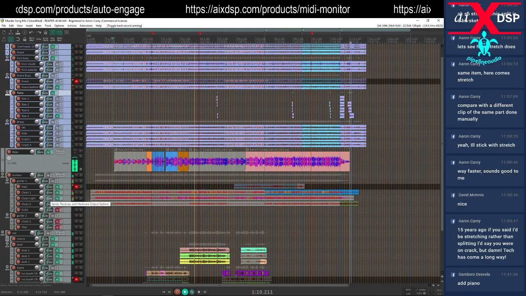
Task: Click the Save project toolbar icon
Action: [x=18, y=32]
